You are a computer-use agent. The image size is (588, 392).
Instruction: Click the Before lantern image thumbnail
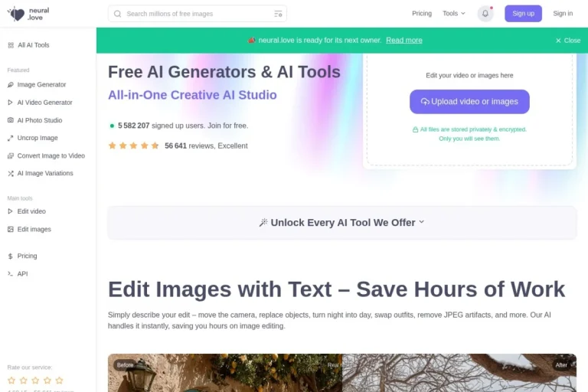225,373
